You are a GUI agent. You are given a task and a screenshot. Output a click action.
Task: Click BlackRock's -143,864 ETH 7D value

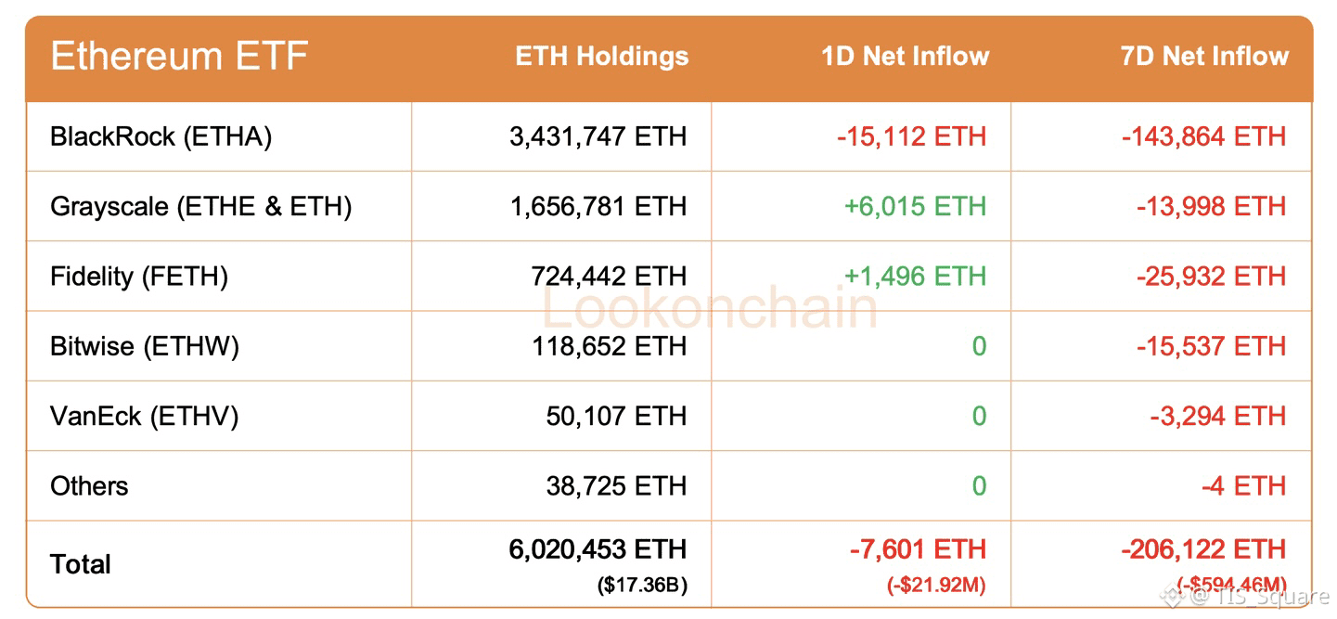pos(1203,137)
